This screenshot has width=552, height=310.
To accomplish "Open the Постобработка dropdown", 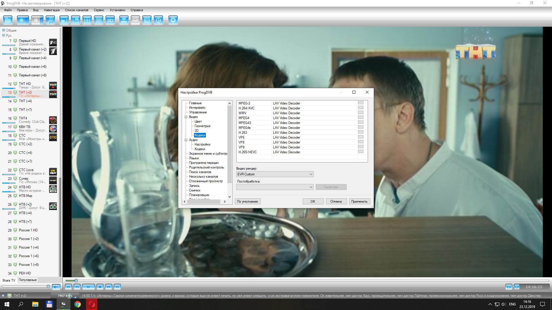I will 275,187.
